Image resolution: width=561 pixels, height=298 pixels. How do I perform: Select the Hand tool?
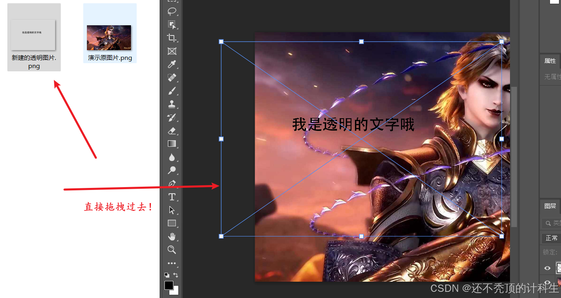click(172, 236)
